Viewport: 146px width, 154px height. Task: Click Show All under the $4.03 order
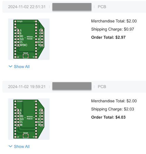(x=22, y=146)
